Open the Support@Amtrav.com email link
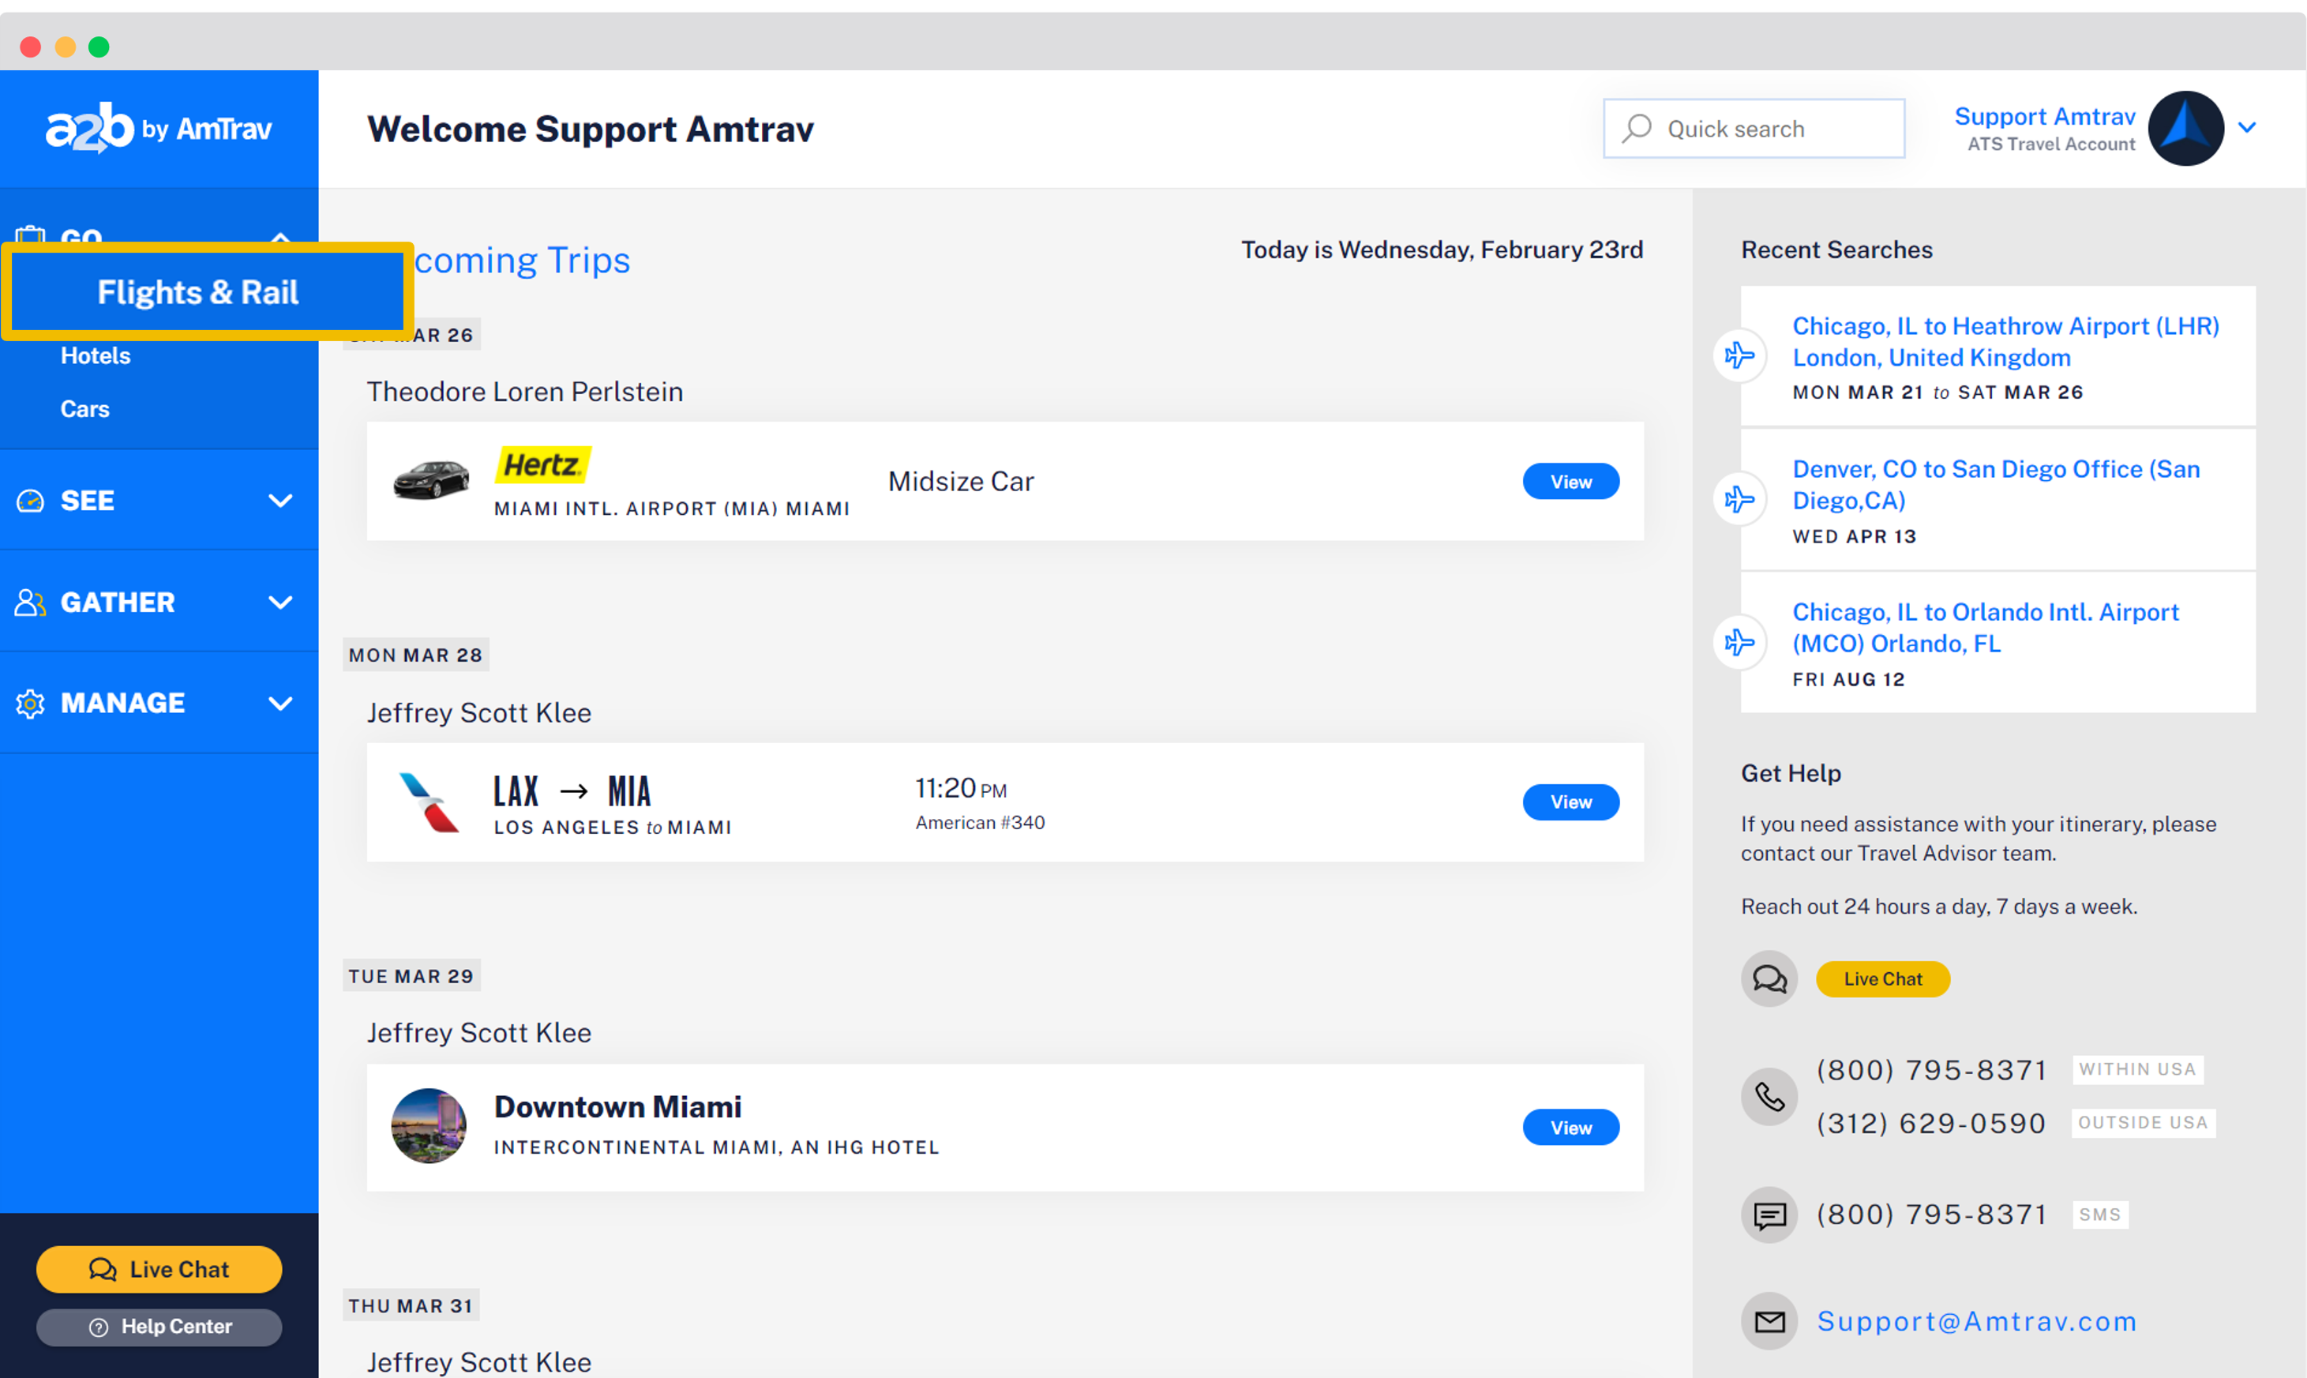This screenshot has width=2307, height=1378. pyautogui.click(x=1976, y=1321)
